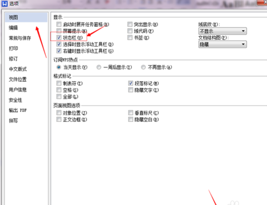The height and width of the screenshot is (205, 267).
Task: Expand the 文档结构图 dropdown showing 隐藏
Action: 223,44
